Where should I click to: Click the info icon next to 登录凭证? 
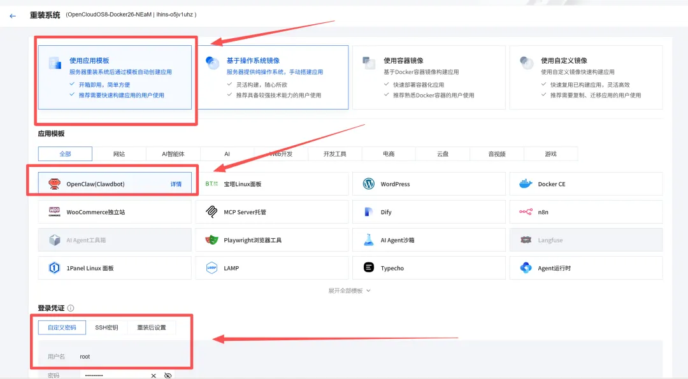click(71, 308)
